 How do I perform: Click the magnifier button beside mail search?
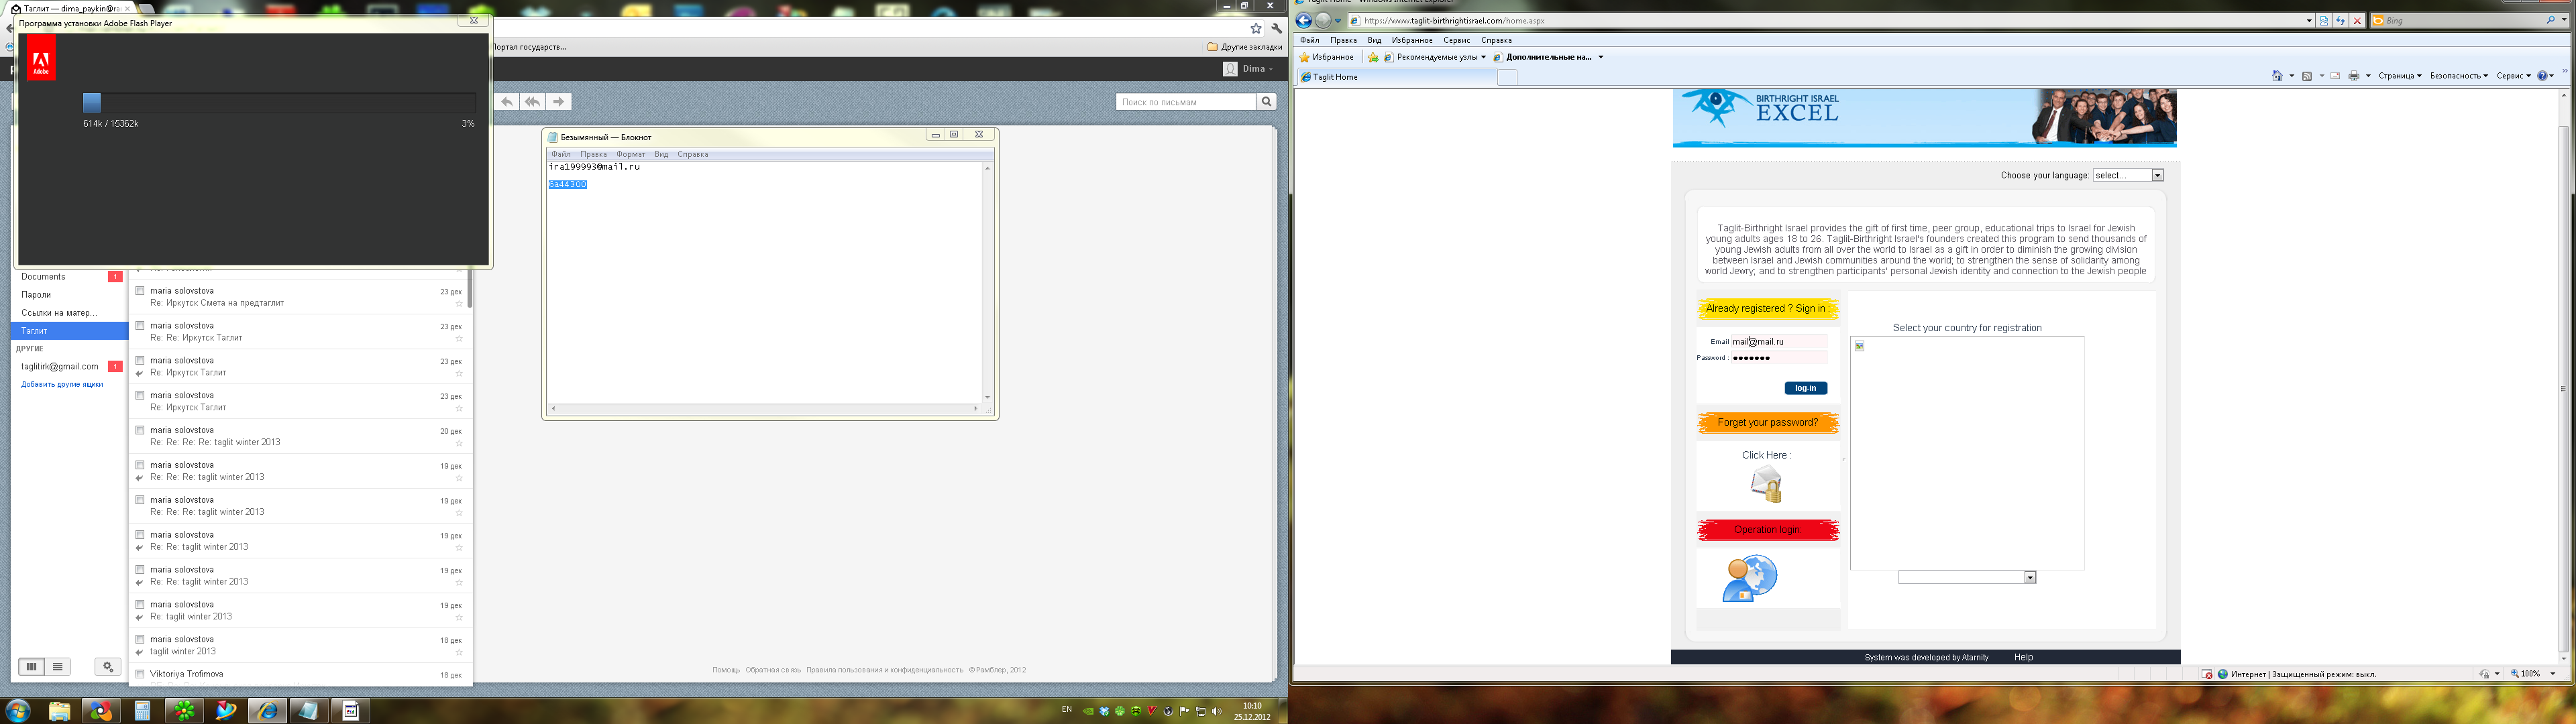(x=1266, y=102)
